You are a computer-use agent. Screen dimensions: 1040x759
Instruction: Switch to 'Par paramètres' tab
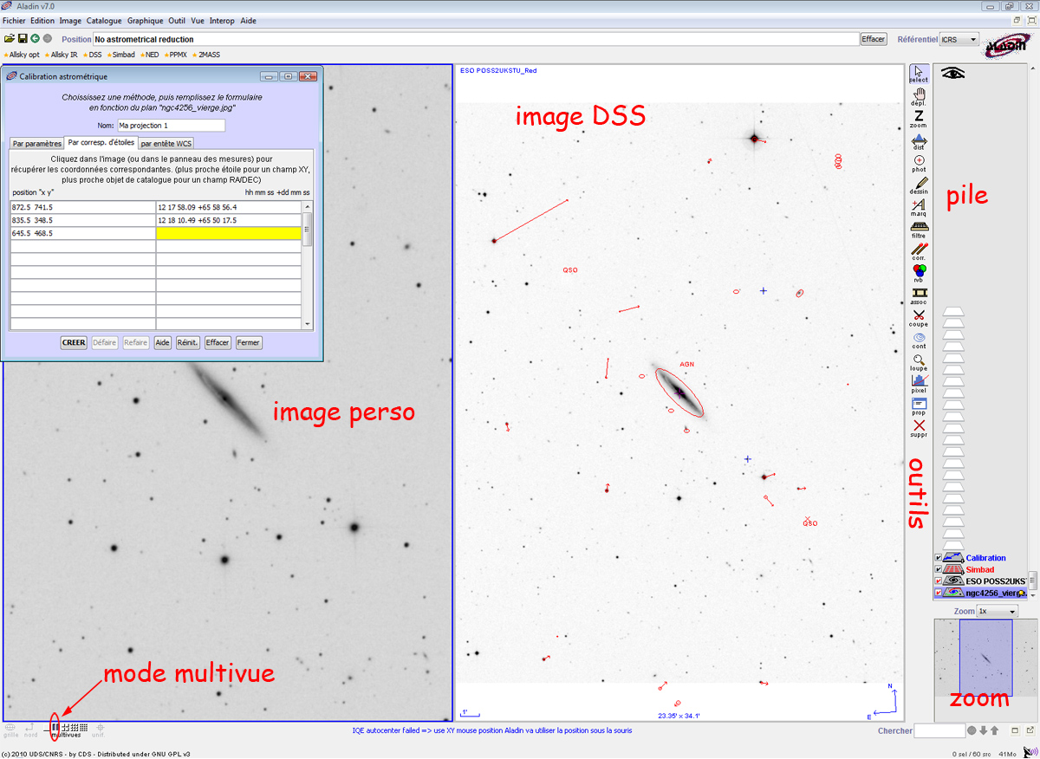pos(37,143)
